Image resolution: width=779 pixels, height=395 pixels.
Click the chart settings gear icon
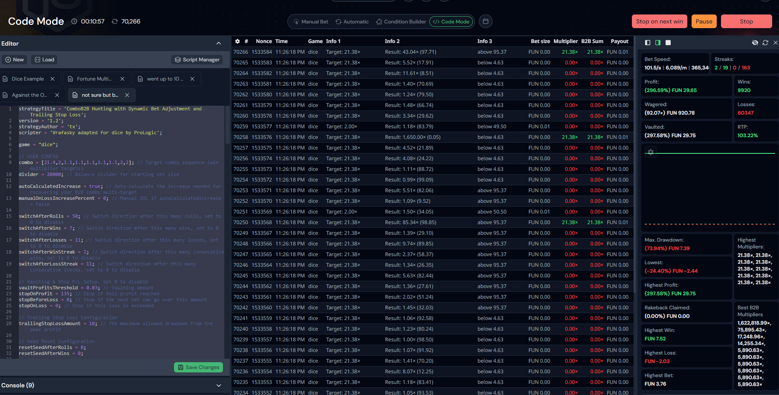coord(650,152)
